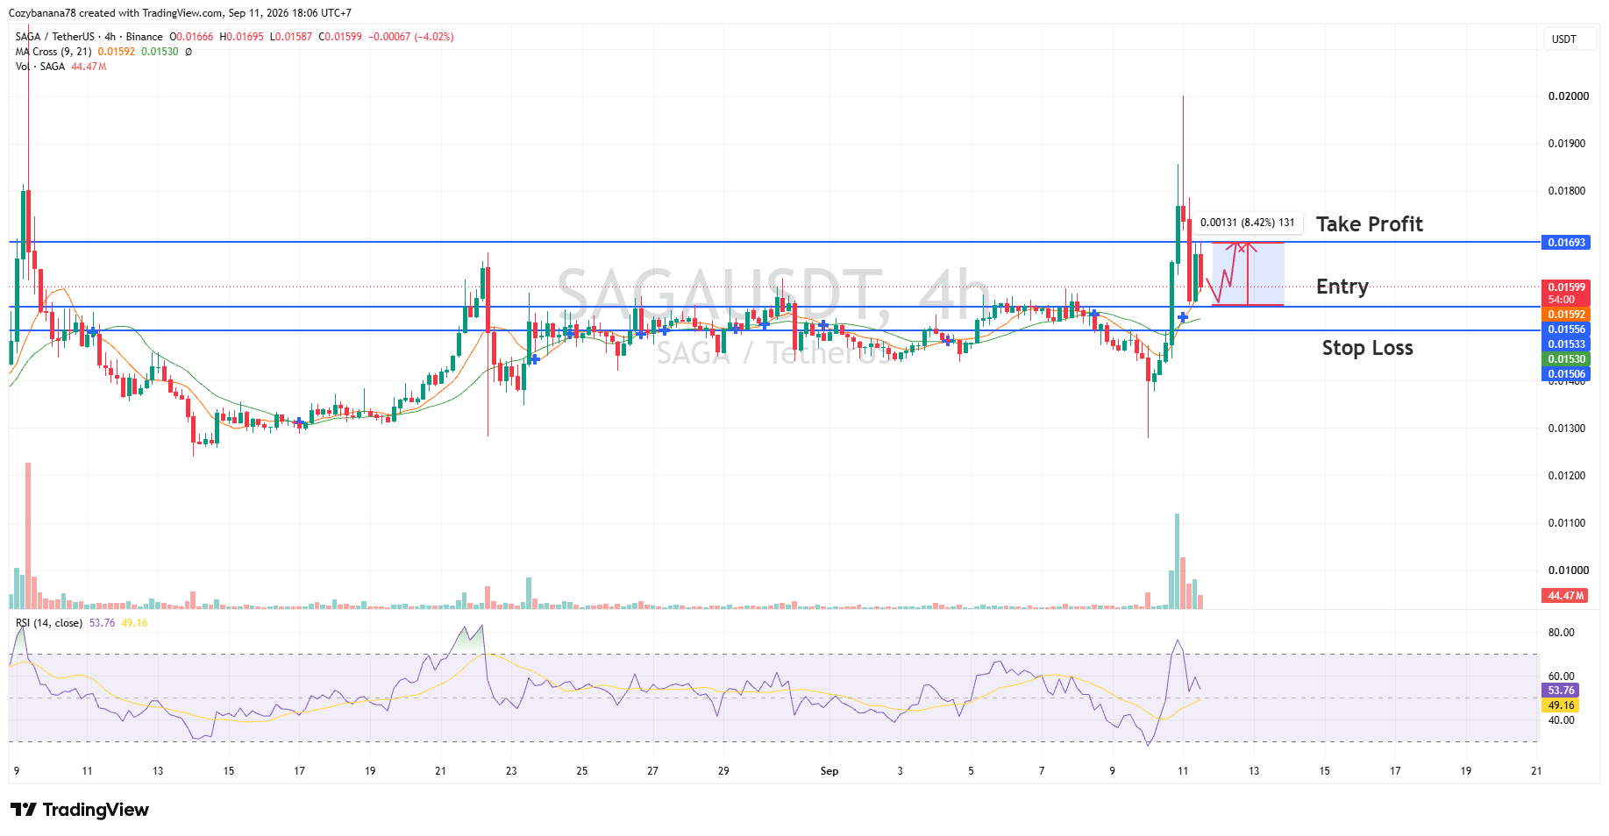This screenshot has width=1609, height=836.
Task: Click the Sep label on the time axis
Action: [x=829, y=771]
